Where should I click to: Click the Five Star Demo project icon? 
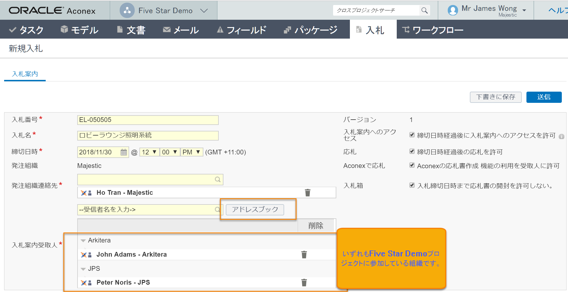click(x=127, y=11)
